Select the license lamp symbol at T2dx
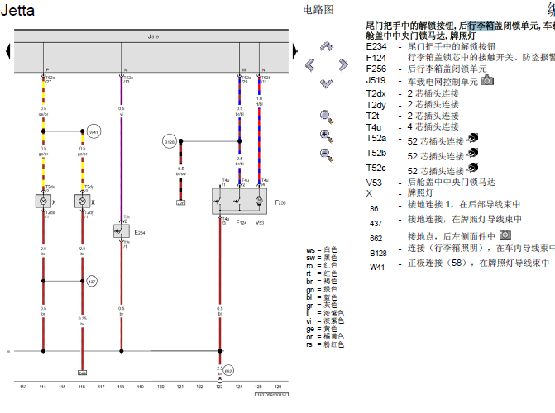The image size is (555, 413). [43, 202]
